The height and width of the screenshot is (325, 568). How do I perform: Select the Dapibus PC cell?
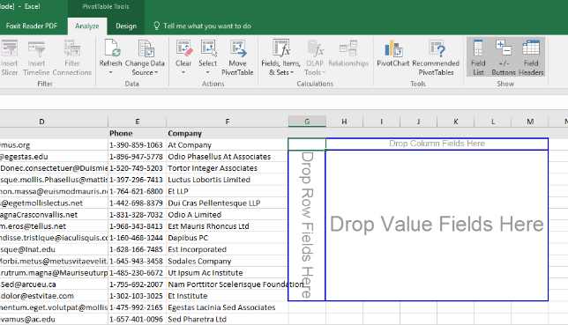228,238
